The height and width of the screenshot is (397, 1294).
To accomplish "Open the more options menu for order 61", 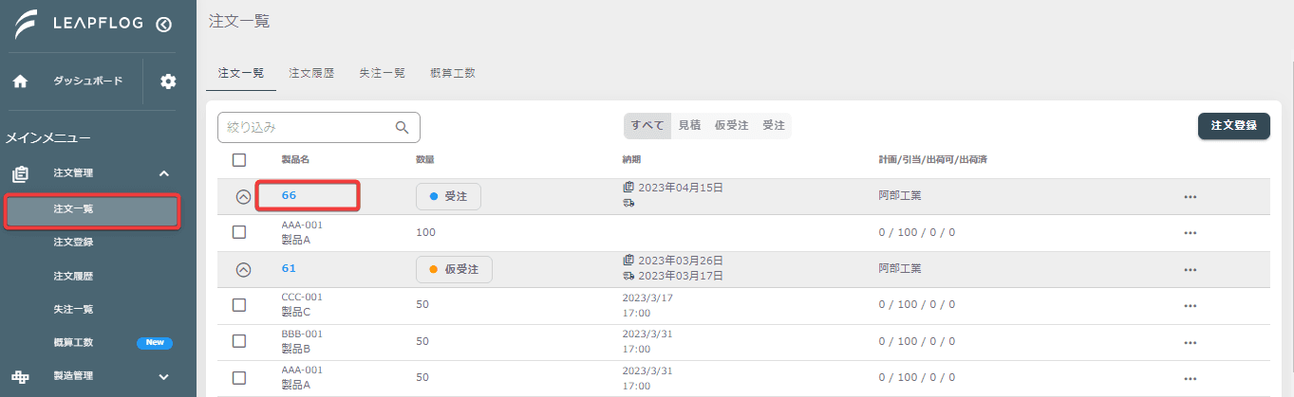I will tap(1191, 270).
